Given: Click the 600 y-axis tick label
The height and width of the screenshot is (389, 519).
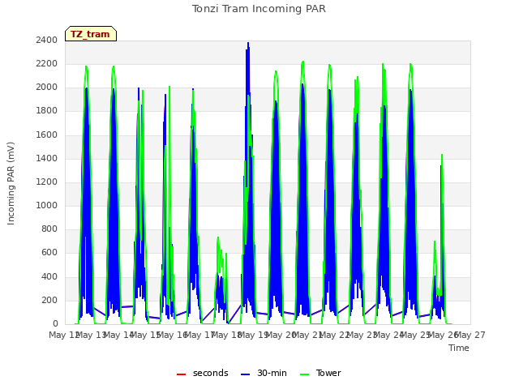Looking at the screenshot, I should point(49,253).
